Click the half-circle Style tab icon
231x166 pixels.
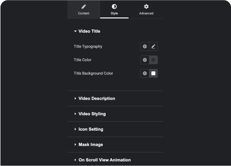click(114, 6)
